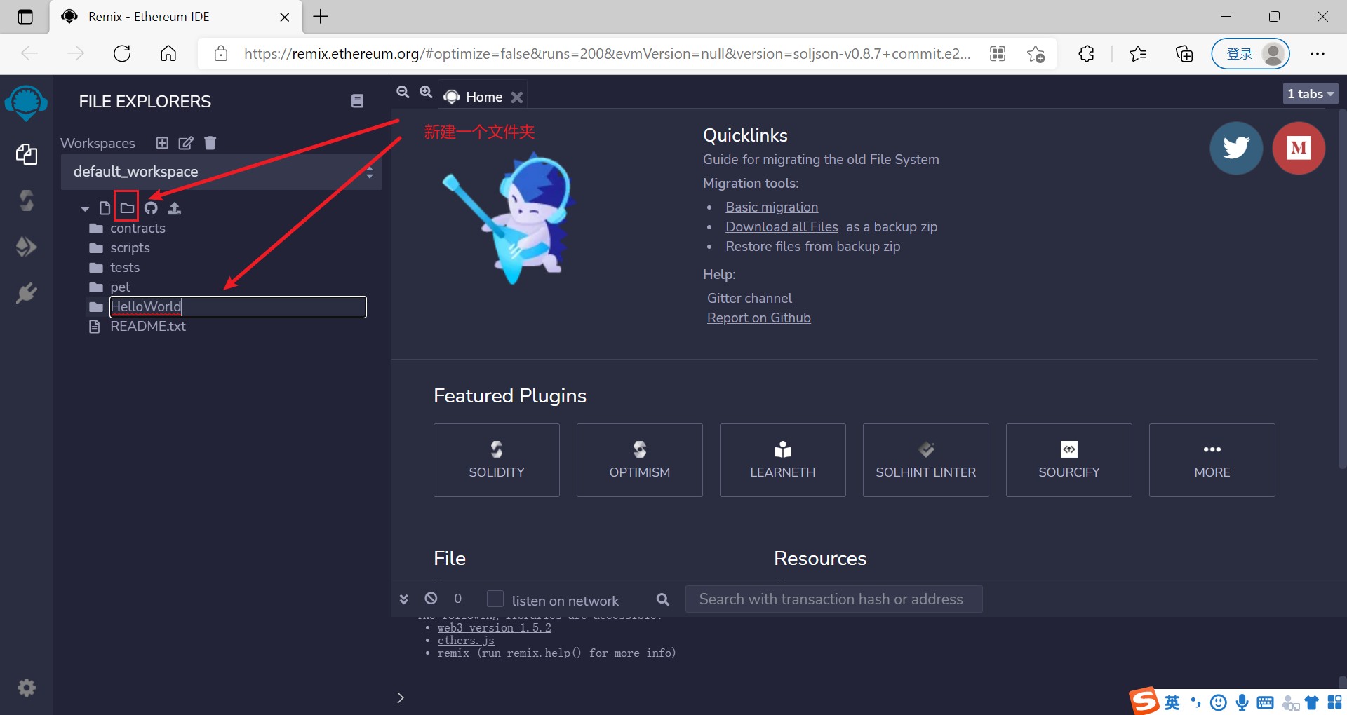Viewport: 1347px width, 715px height.
Task: Select Remix - Ethereum IDE browser tab
Action: [175, 17]
